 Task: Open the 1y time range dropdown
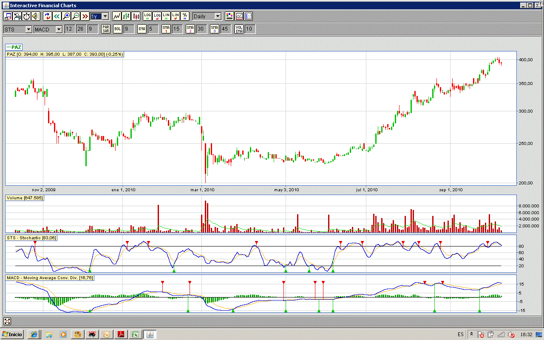[105, 16]
